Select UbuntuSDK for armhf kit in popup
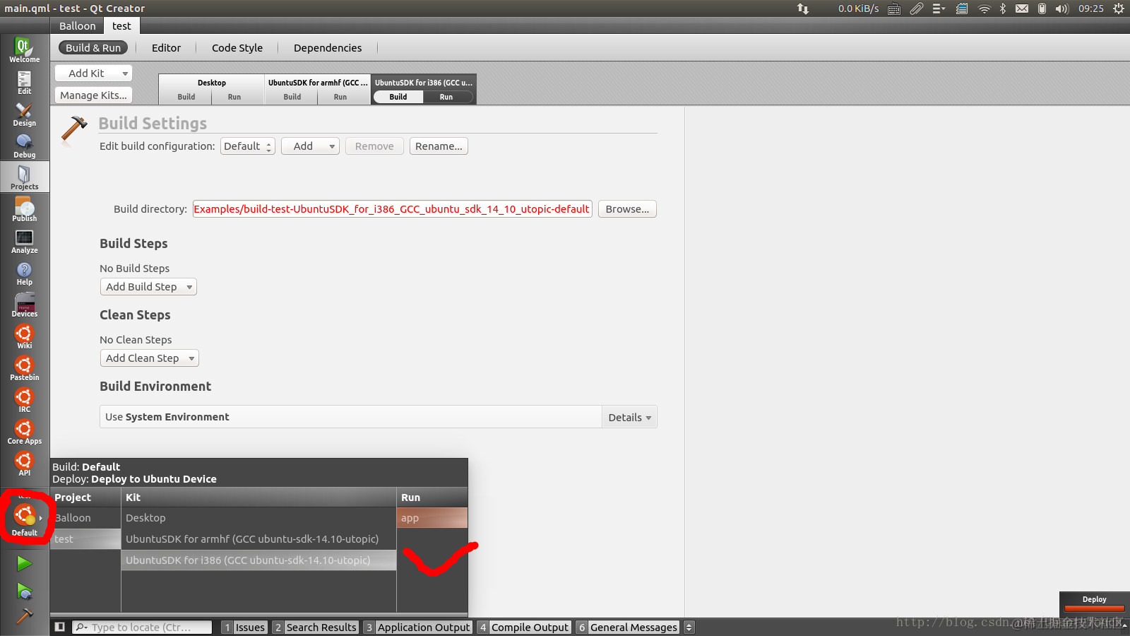The height and width of the screenshot is (636, 1130). (258, 539)
